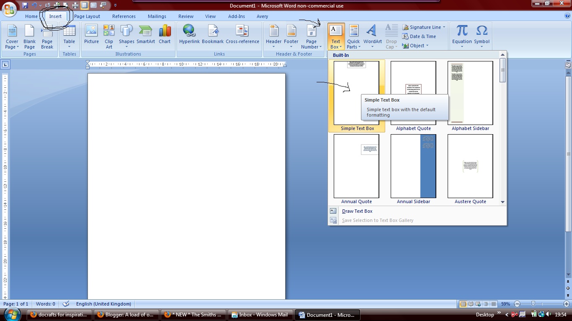The height and width of the screenshot is (321, 572).
Task: Insert a Hyperlink
Action: click(189, 34)
